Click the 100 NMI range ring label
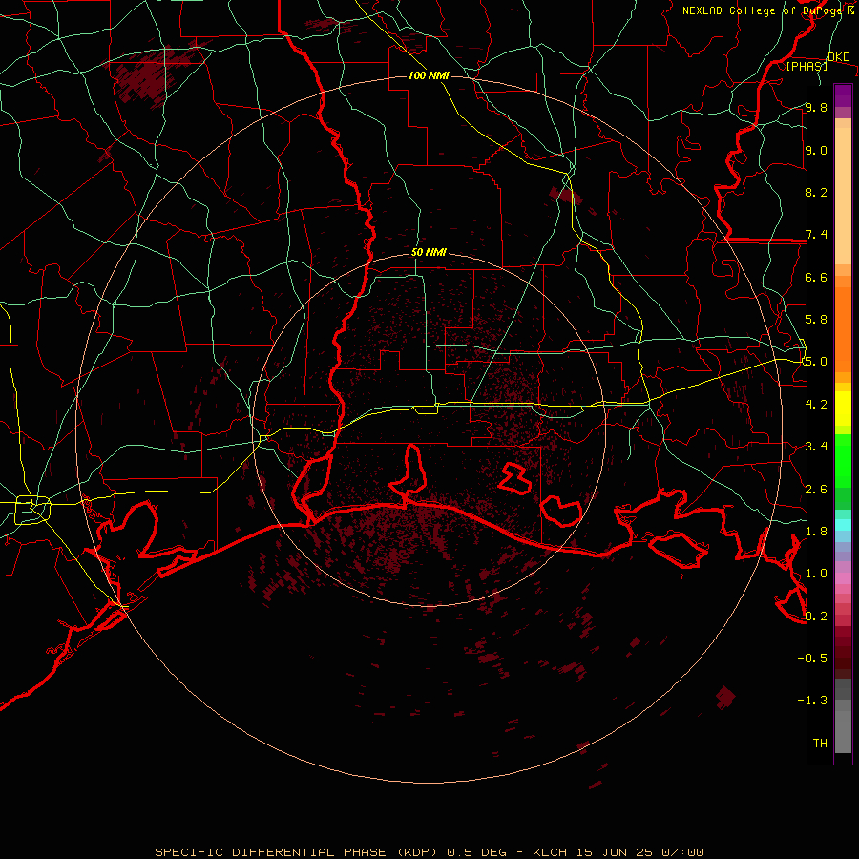Screen dimensions: 859x859 (429, 75)
